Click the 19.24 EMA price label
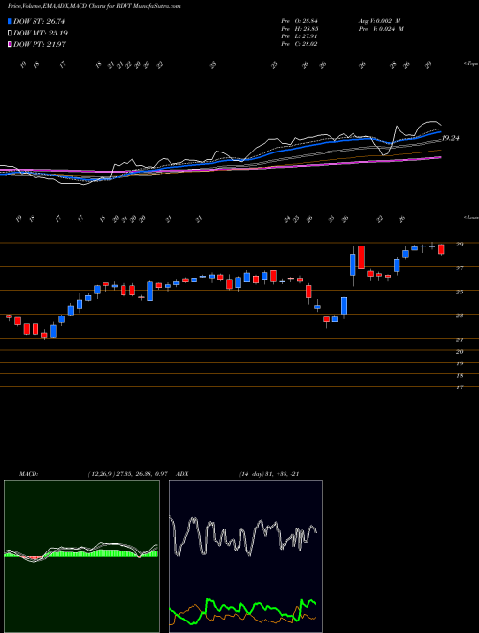The height and width of the screenshot is (633, 479). (x=451, y=138)
